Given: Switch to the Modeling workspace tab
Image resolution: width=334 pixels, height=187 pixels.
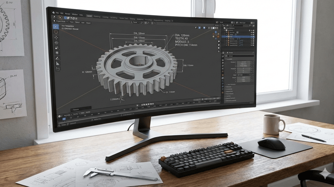Looking at the screenshot, I should point(97,16).
